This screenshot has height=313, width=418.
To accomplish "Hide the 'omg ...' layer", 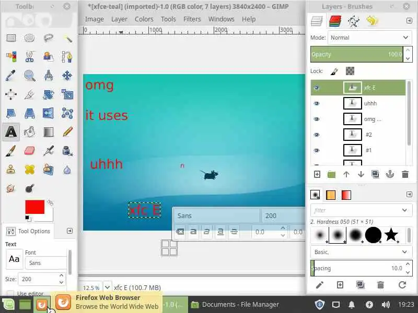I will pos(317,119).
